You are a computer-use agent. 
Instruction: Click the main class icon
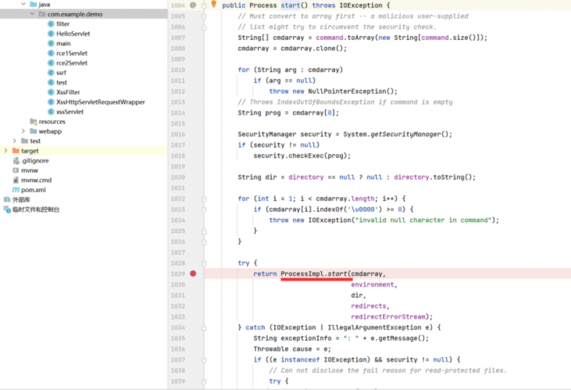51,44
